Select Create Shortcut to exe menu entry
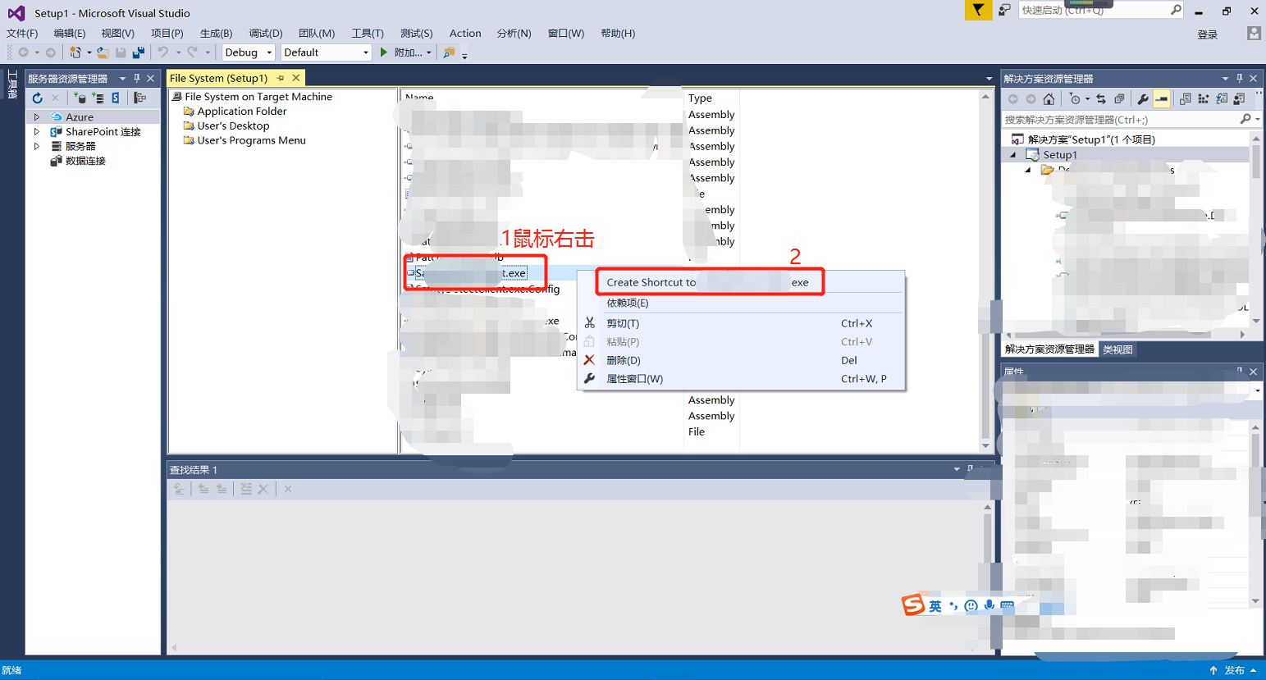The image size is (1266, 680). tap(709, 282)
